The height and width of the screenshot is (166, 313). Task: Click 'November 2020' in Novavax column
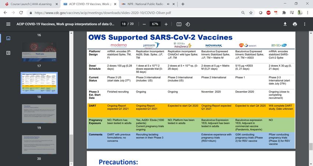(211, 92)
